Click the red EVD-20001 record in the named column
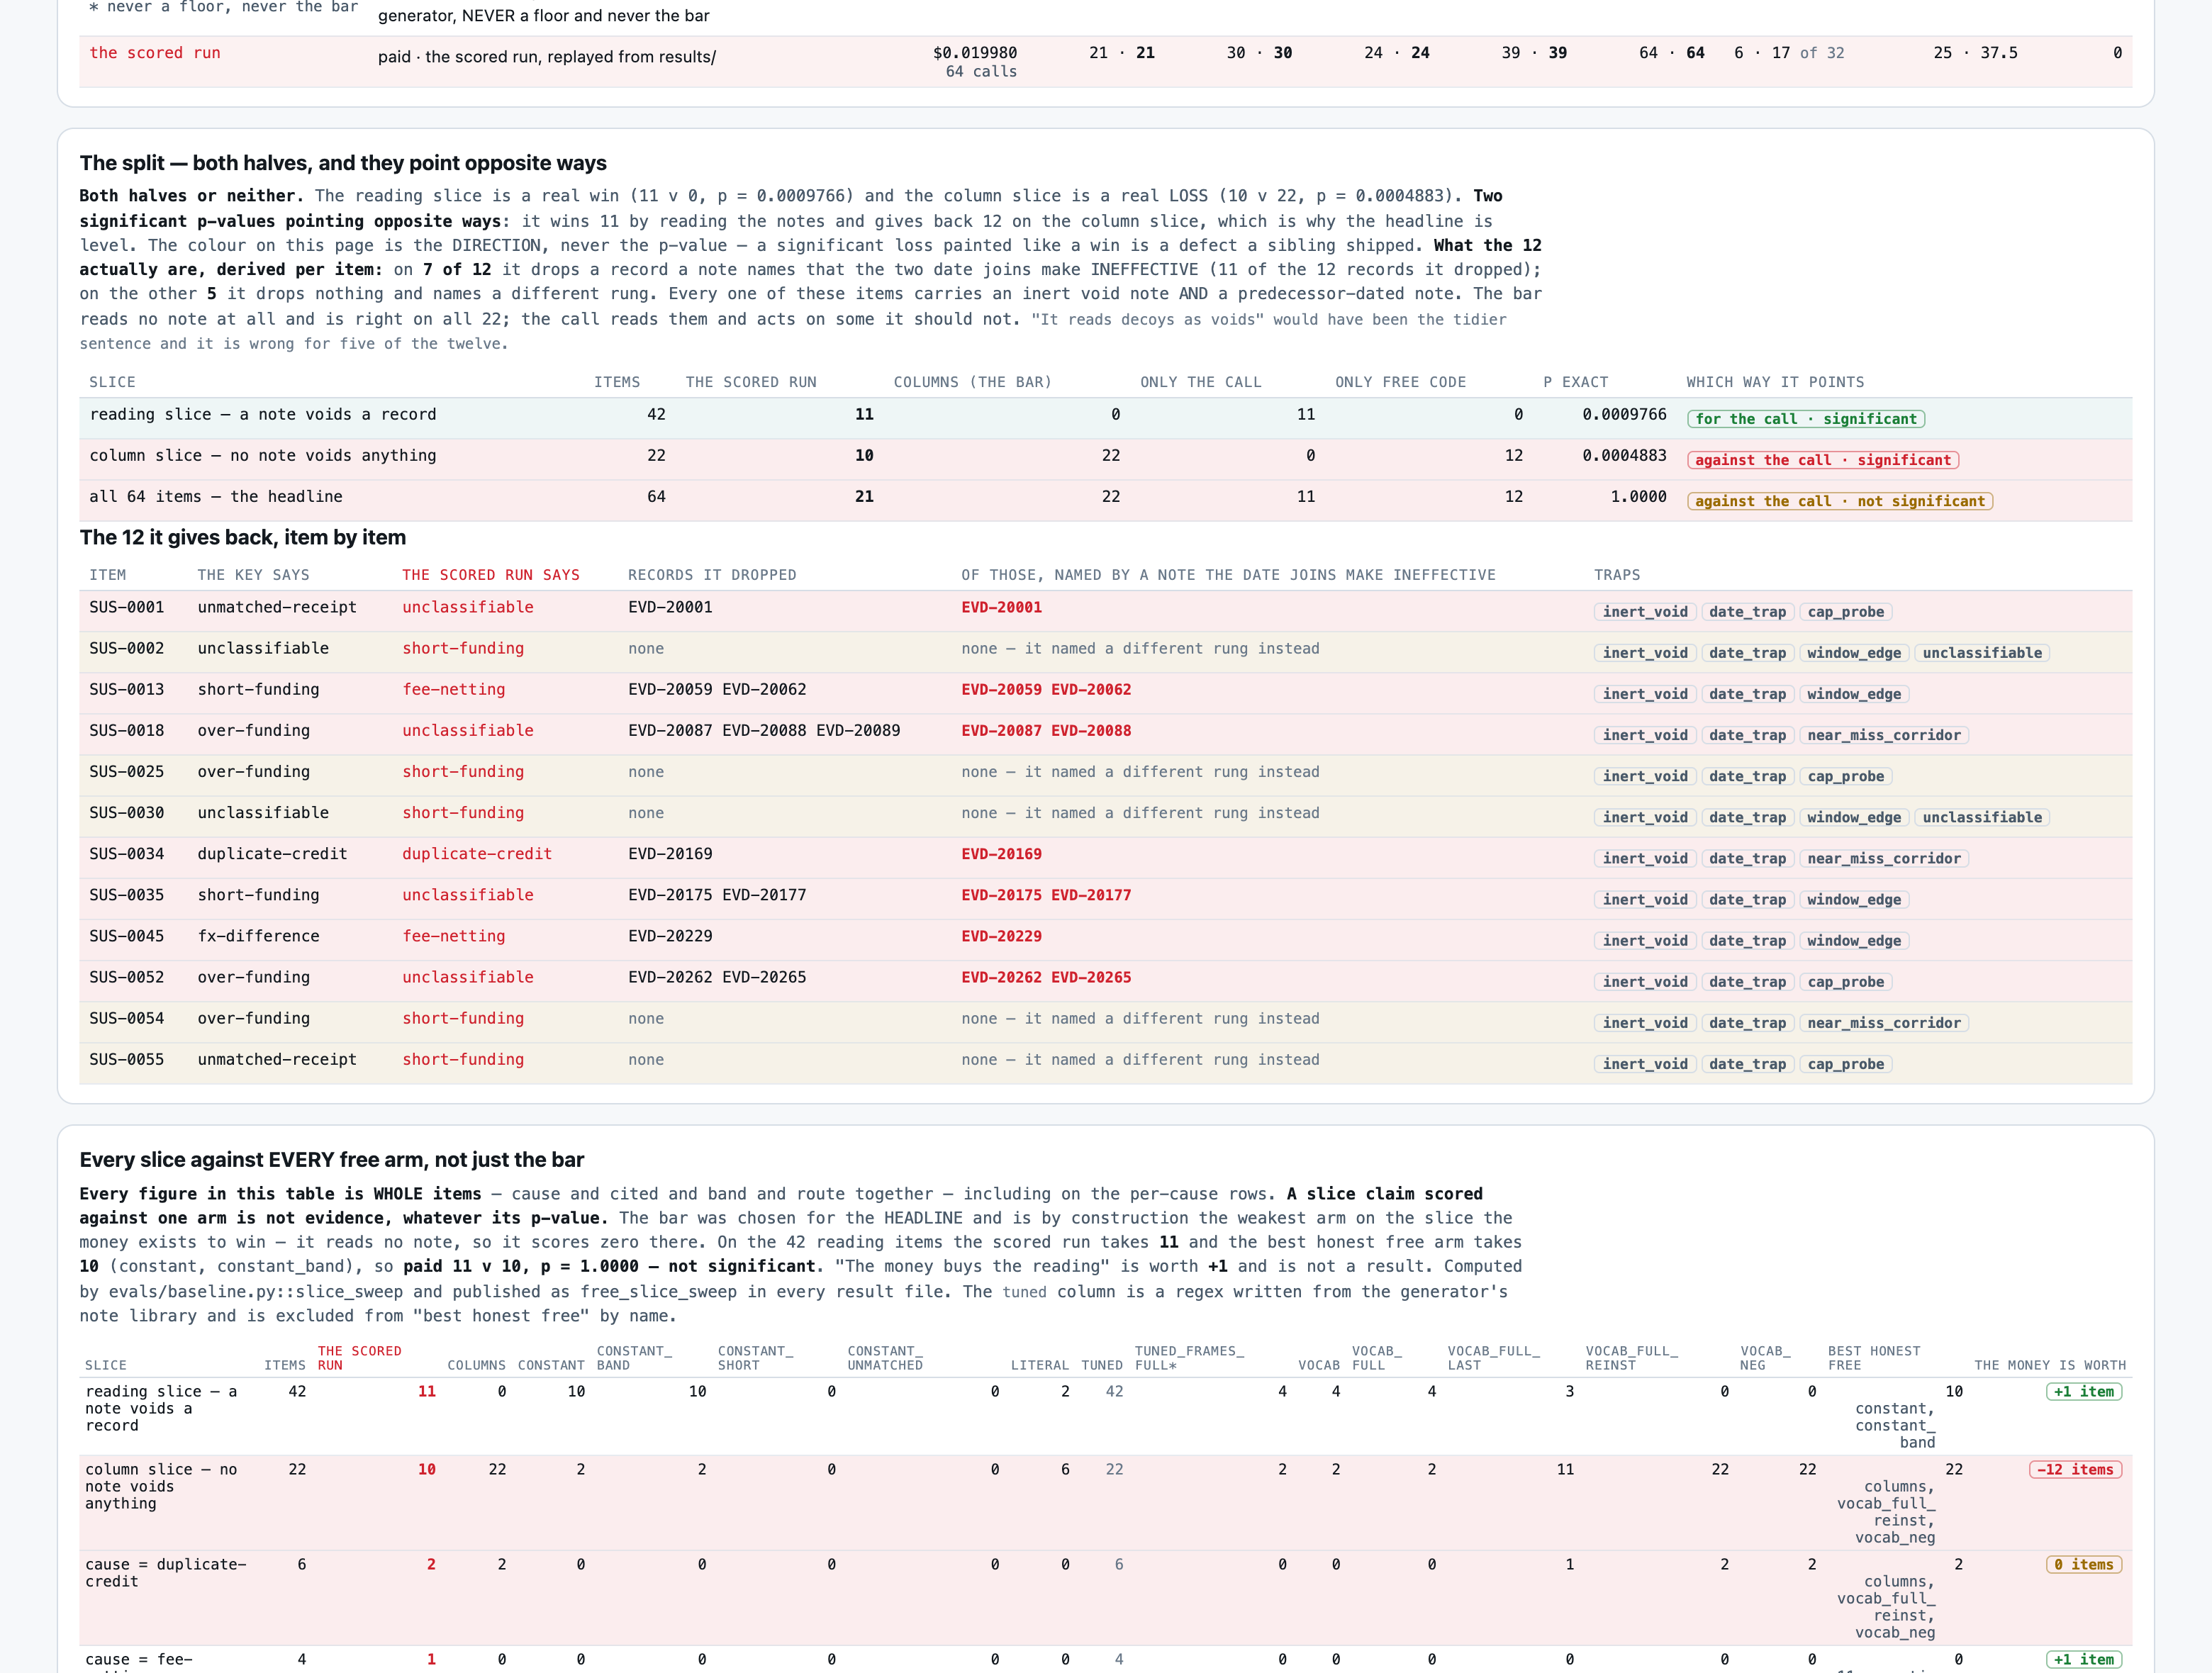Image resolution: width=2212 pixels, height=1673 pixels. [1001, 607]
